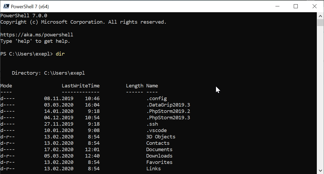
Task: Select the '.PhpStorm2019.3' folder name
Action: [168, 118]
